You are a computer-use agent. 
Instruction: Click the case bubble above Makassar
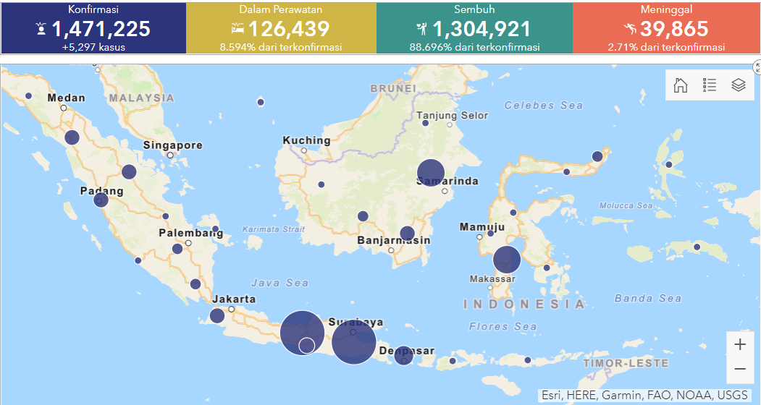point(507,260)
